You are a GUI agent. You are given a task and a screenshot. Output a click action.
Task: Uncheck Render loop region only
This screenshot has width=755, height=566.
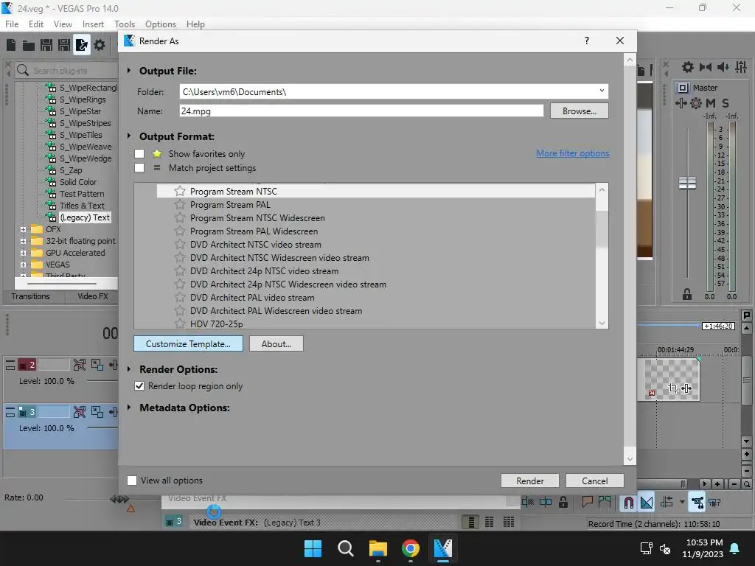[x=139, y=386]
